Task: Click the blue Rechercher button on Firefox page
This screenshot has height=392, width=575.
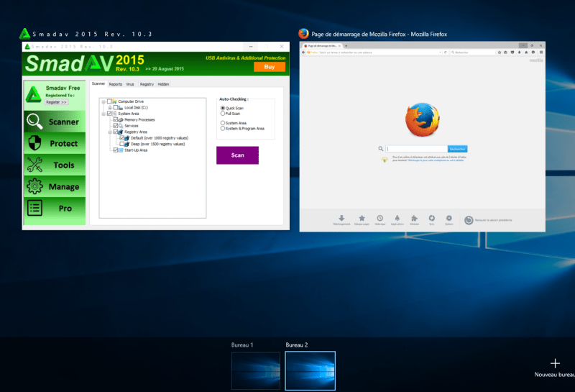Action: coord(457,149)
